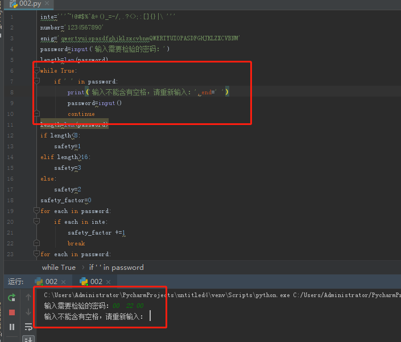Click 'while True' in the breadcrumb bar
The height and width of the screenshot is (342, 401).
tap(59, 267)
